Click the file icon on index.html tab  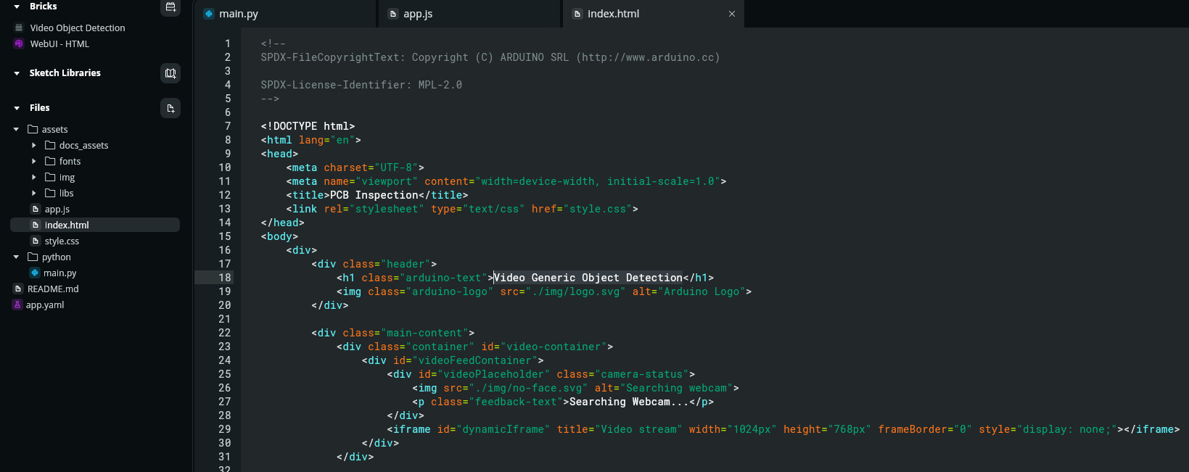577,14
